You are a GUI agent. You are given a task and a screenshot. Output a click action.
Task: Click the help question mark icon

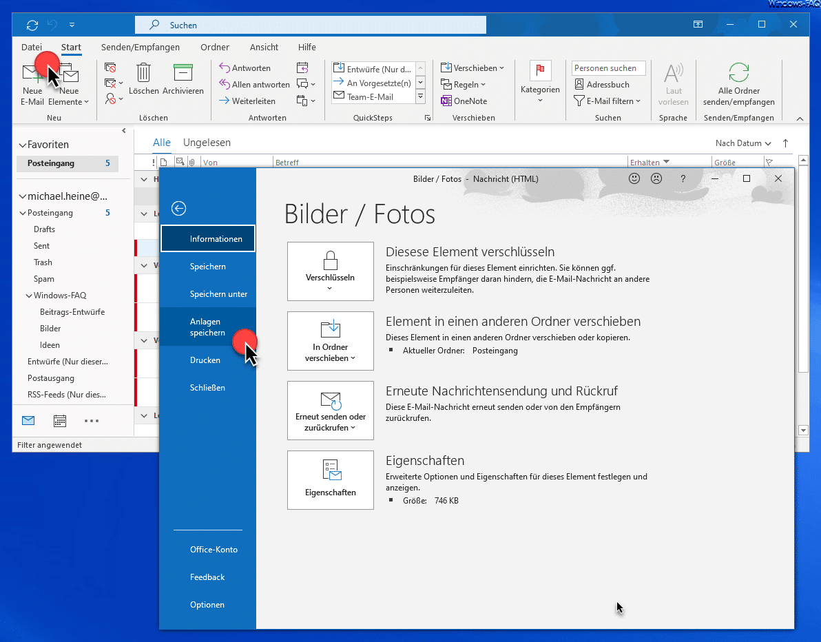click(x=683, y=178)
